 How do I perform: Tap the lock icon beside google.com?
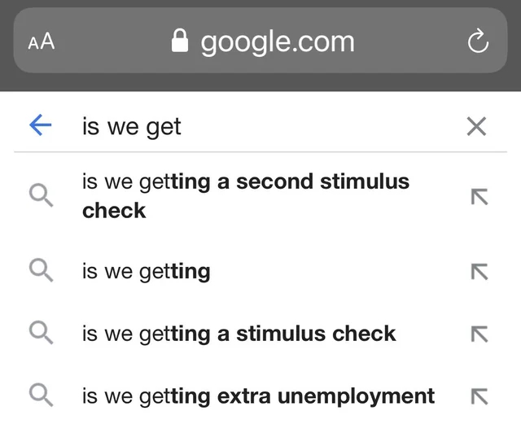[x=180, y=42]
